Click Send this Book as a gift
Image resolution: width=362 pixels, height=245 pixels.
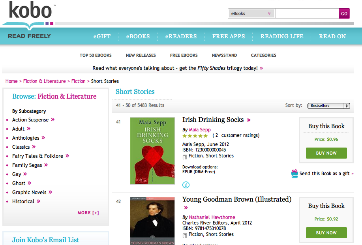click(324, 174)
